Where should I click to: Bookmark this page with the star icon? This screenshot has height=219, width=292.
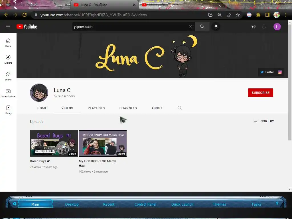click(238, 15)
